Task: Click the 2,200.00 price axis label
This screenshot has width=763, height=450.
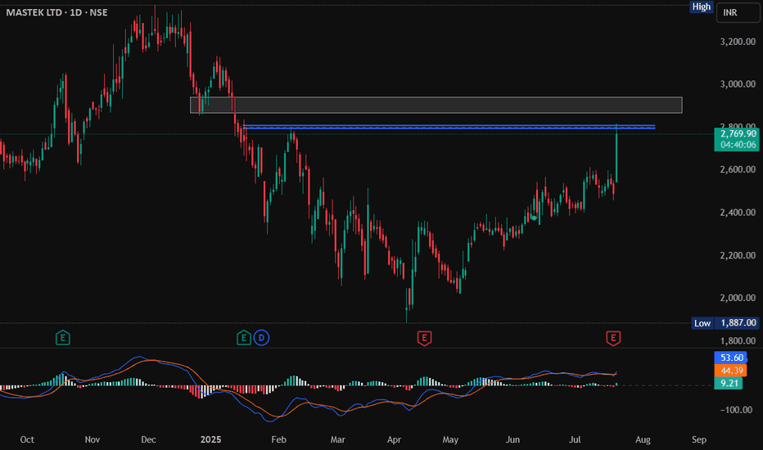Action: point(738,255)
